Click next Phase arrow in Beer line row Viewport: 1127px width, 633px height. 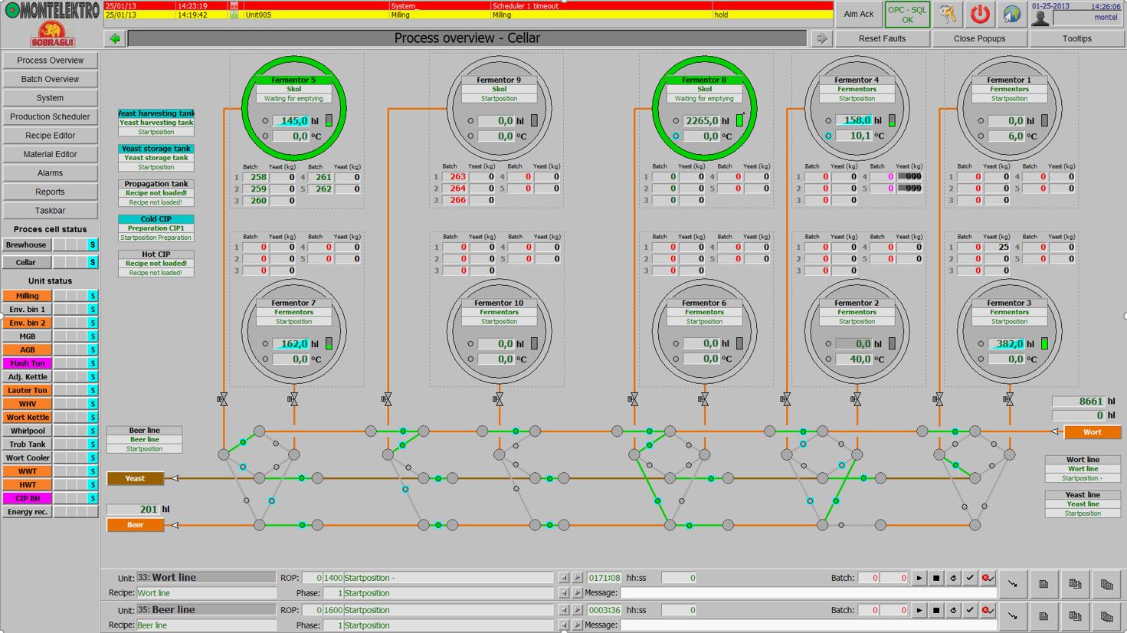pyautogui.click(x=578, y=625)
